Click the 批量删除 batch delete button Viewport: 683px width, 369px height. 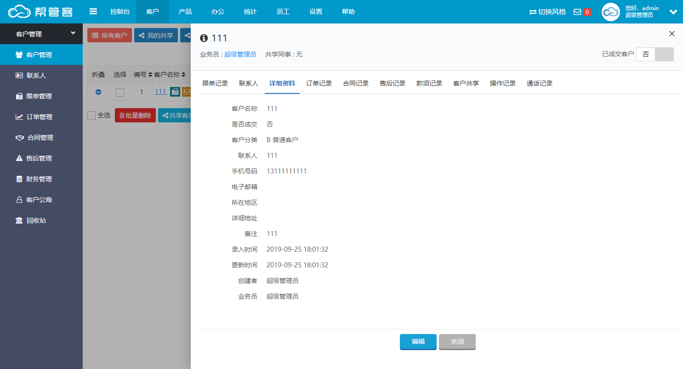(135, 115)
